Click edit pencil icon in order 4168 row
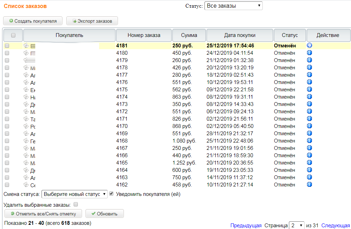This screenshot has height=229, width=351. tap(26, 141)
